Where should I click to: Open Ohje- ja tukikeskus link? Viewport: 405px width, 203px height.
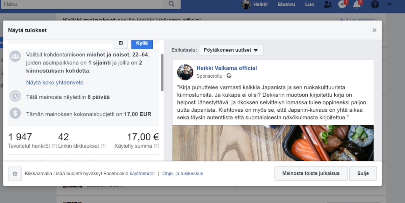[x=183, y=174]
